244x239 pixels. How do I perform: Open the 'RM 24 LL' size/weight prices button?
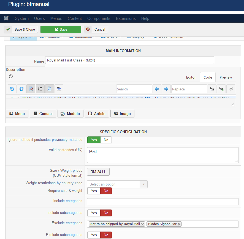tap(98, 172)
